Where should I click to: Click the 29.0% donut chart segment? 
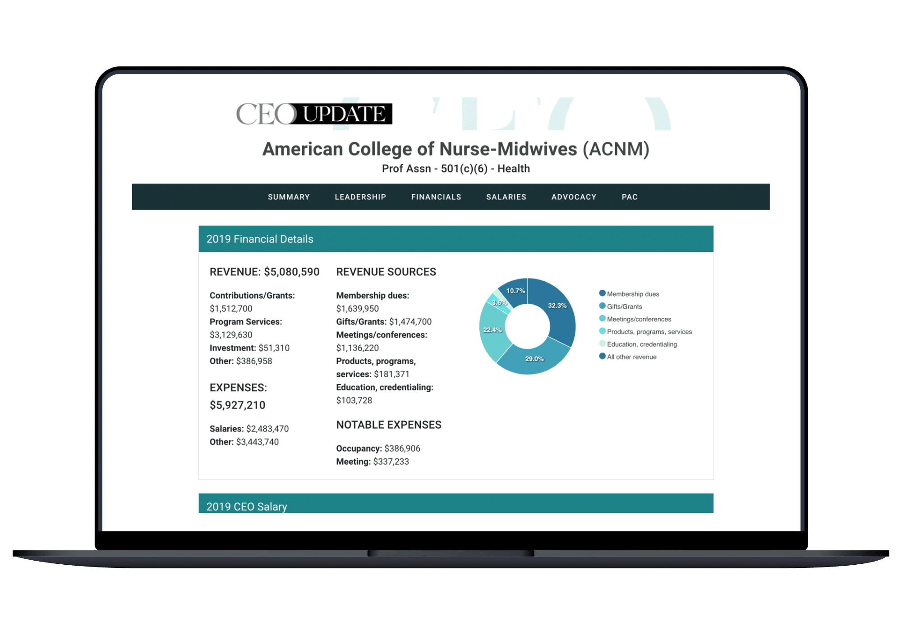[x=534, y=358]
